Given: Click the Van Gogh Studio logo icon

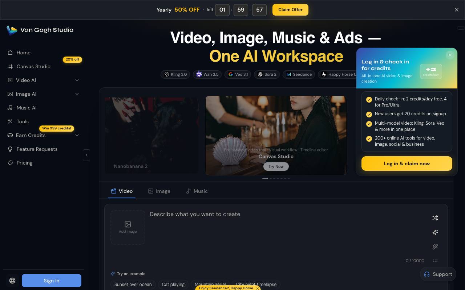Looking at the screenshot, I should (x=12, y=30).
